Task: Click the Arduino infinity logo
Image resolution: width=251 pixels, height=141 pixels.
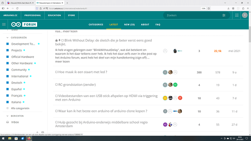Action: pyautogui.click(x=16, y=24)
